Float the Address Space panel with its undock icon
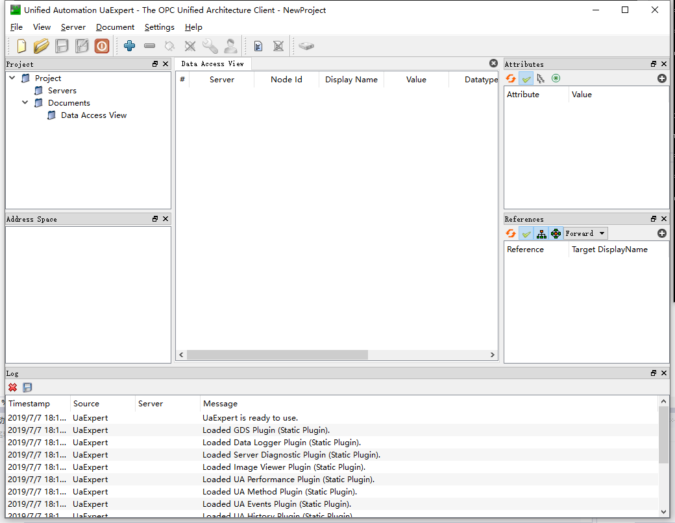Viewport: 675px width, 523px height. tap(155, 219)
